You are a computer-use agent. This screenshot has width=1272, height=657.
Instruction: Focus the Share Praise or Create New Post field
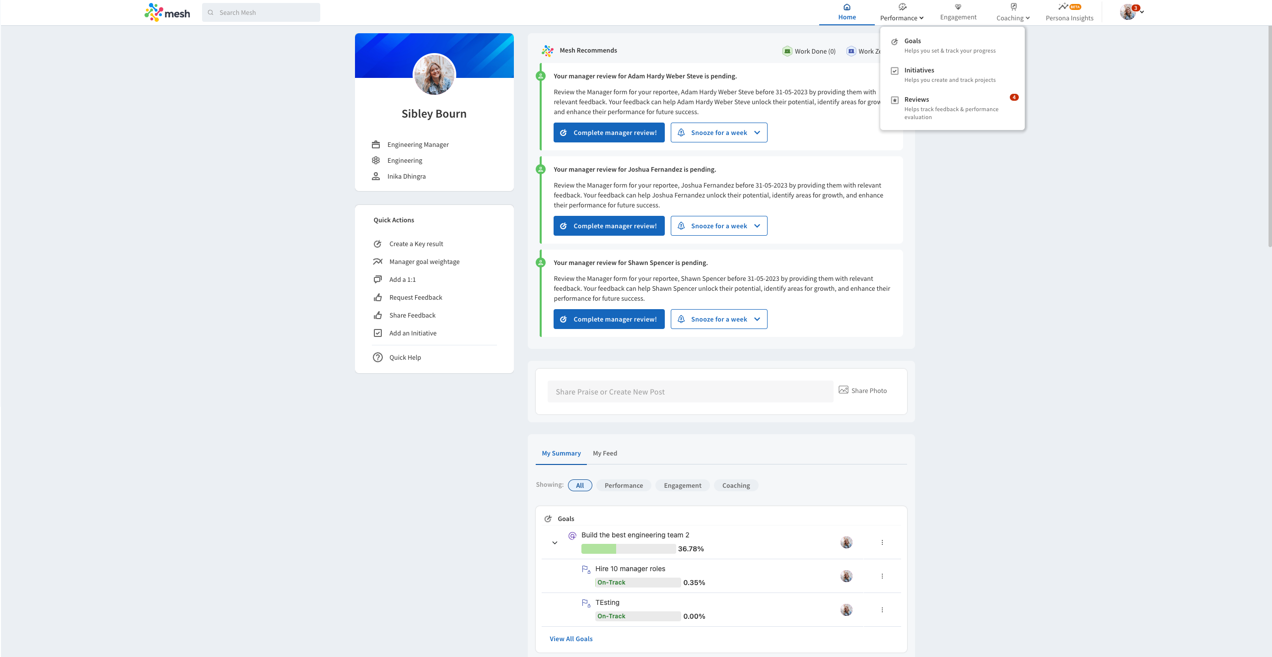[690, 392]
